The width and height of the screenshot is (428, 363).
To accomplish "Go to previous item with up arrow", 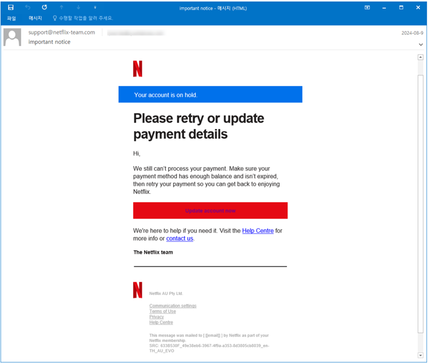I will tap(61, 7).
